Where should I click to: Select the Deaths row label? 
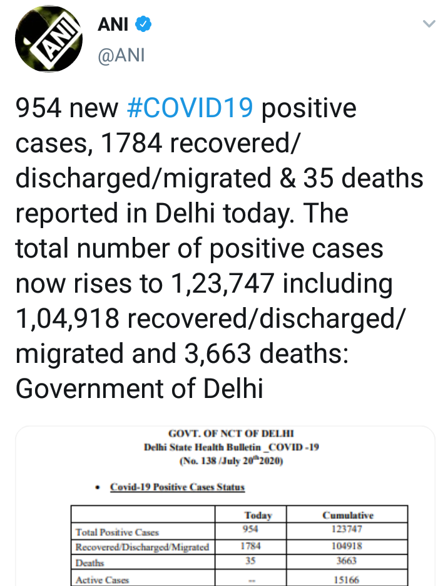click(x=89, y=563)
